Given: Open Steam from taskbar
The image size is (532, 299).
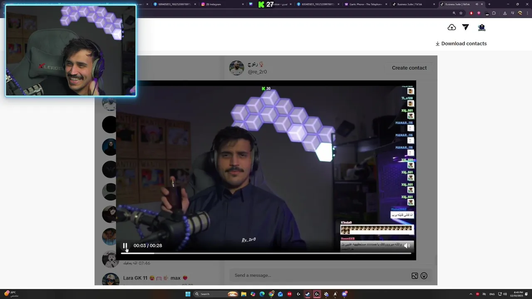Looking at the screenshot, I should tap(308, 294).
